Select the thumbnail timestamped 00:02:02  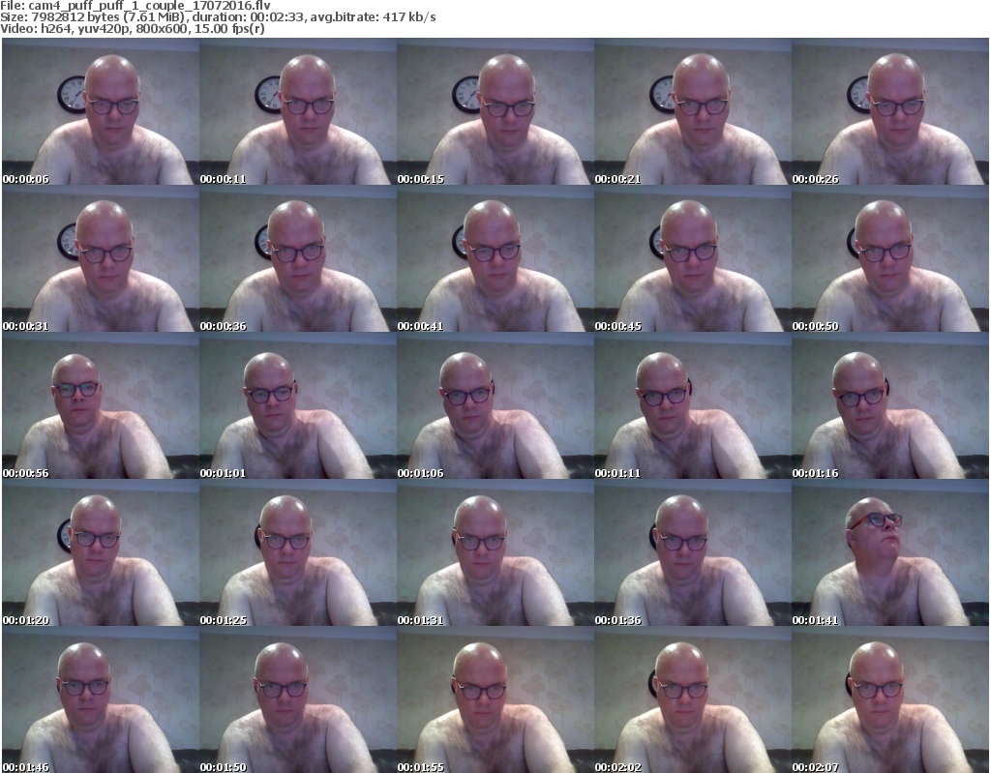pos(693,699)
